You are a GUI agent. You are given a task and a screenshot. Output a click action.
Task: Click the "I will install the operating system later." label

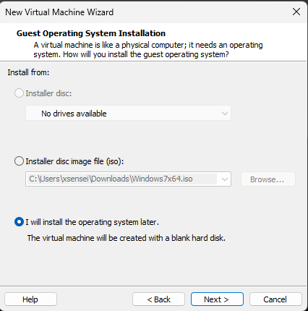click(93, 222)
